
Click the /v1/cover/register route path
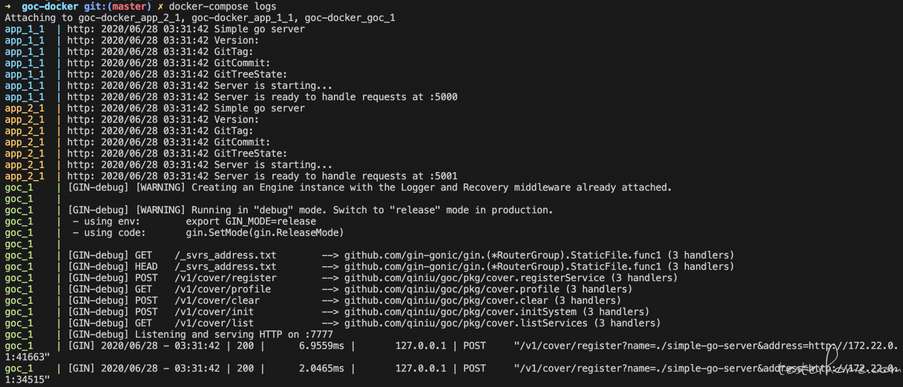(x=226, y=278)
